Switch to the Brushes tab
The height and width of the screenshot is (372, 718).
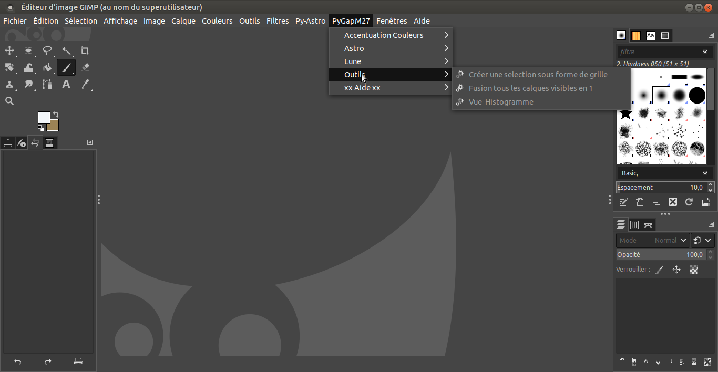(621, 35)
